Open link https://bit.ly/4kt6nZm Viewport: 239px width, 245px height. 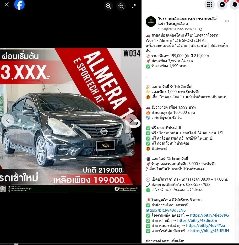point(197,221)
